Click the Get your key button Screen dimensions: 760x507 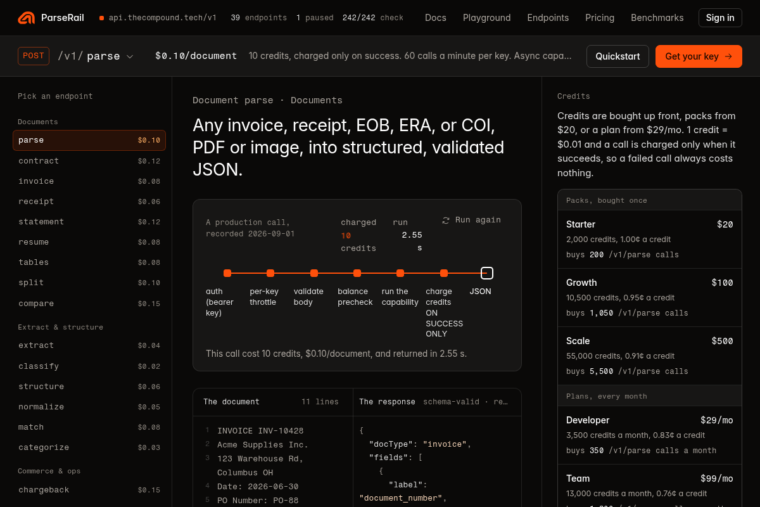(x=699, y=56)
